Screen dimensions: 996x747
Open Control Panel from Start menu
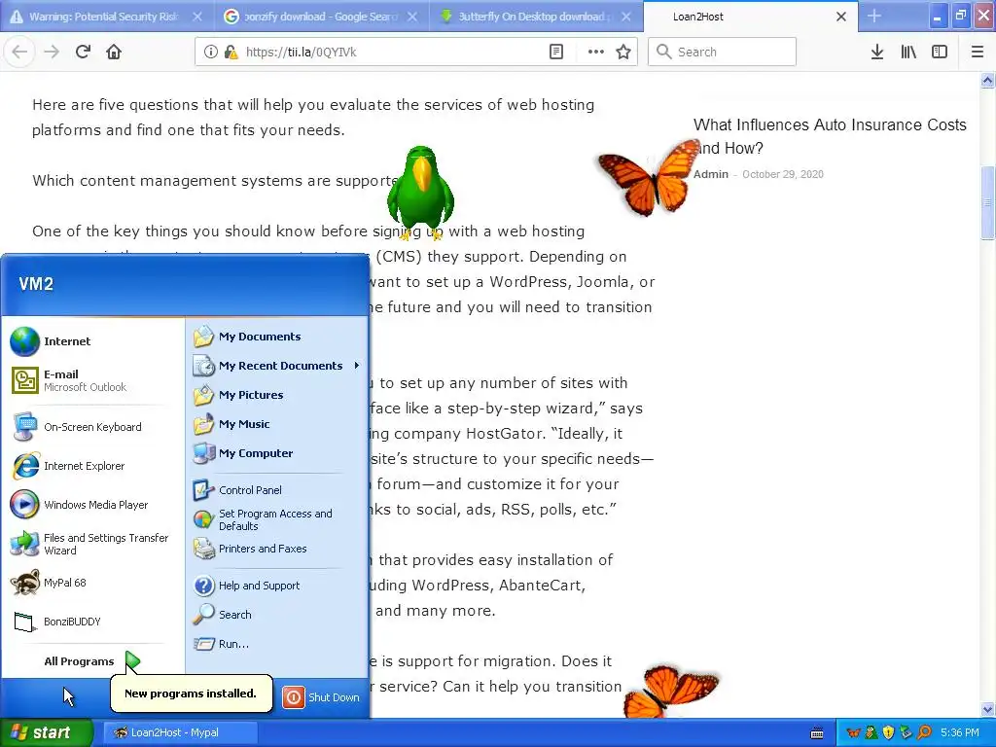tap(277, 490)
